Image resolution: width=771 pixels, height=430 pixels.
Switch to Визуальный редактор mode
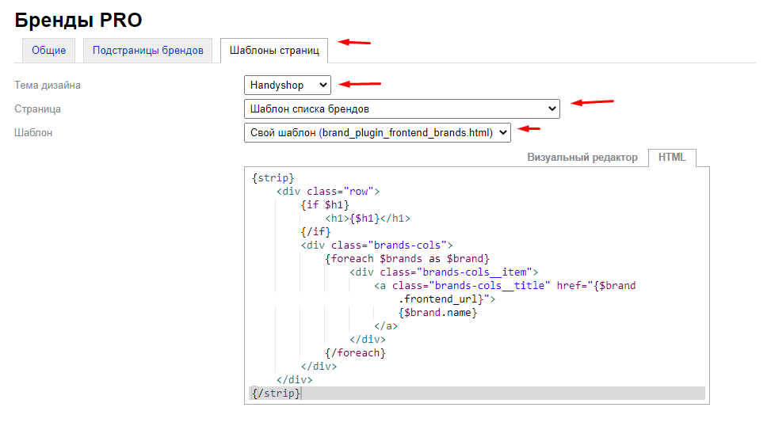point(582,158)
